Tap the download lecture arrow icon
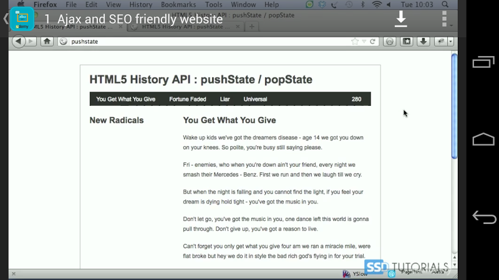The height and width of the screenshot is (280, 499). [x=400, y=19]
